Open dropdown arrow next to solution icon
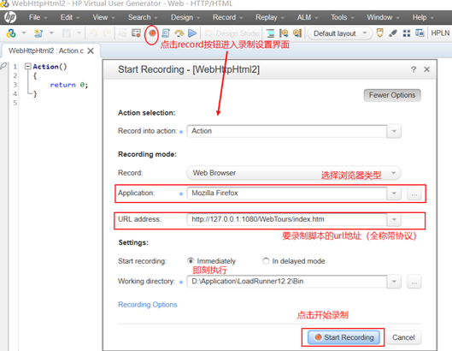 (24, 33)
